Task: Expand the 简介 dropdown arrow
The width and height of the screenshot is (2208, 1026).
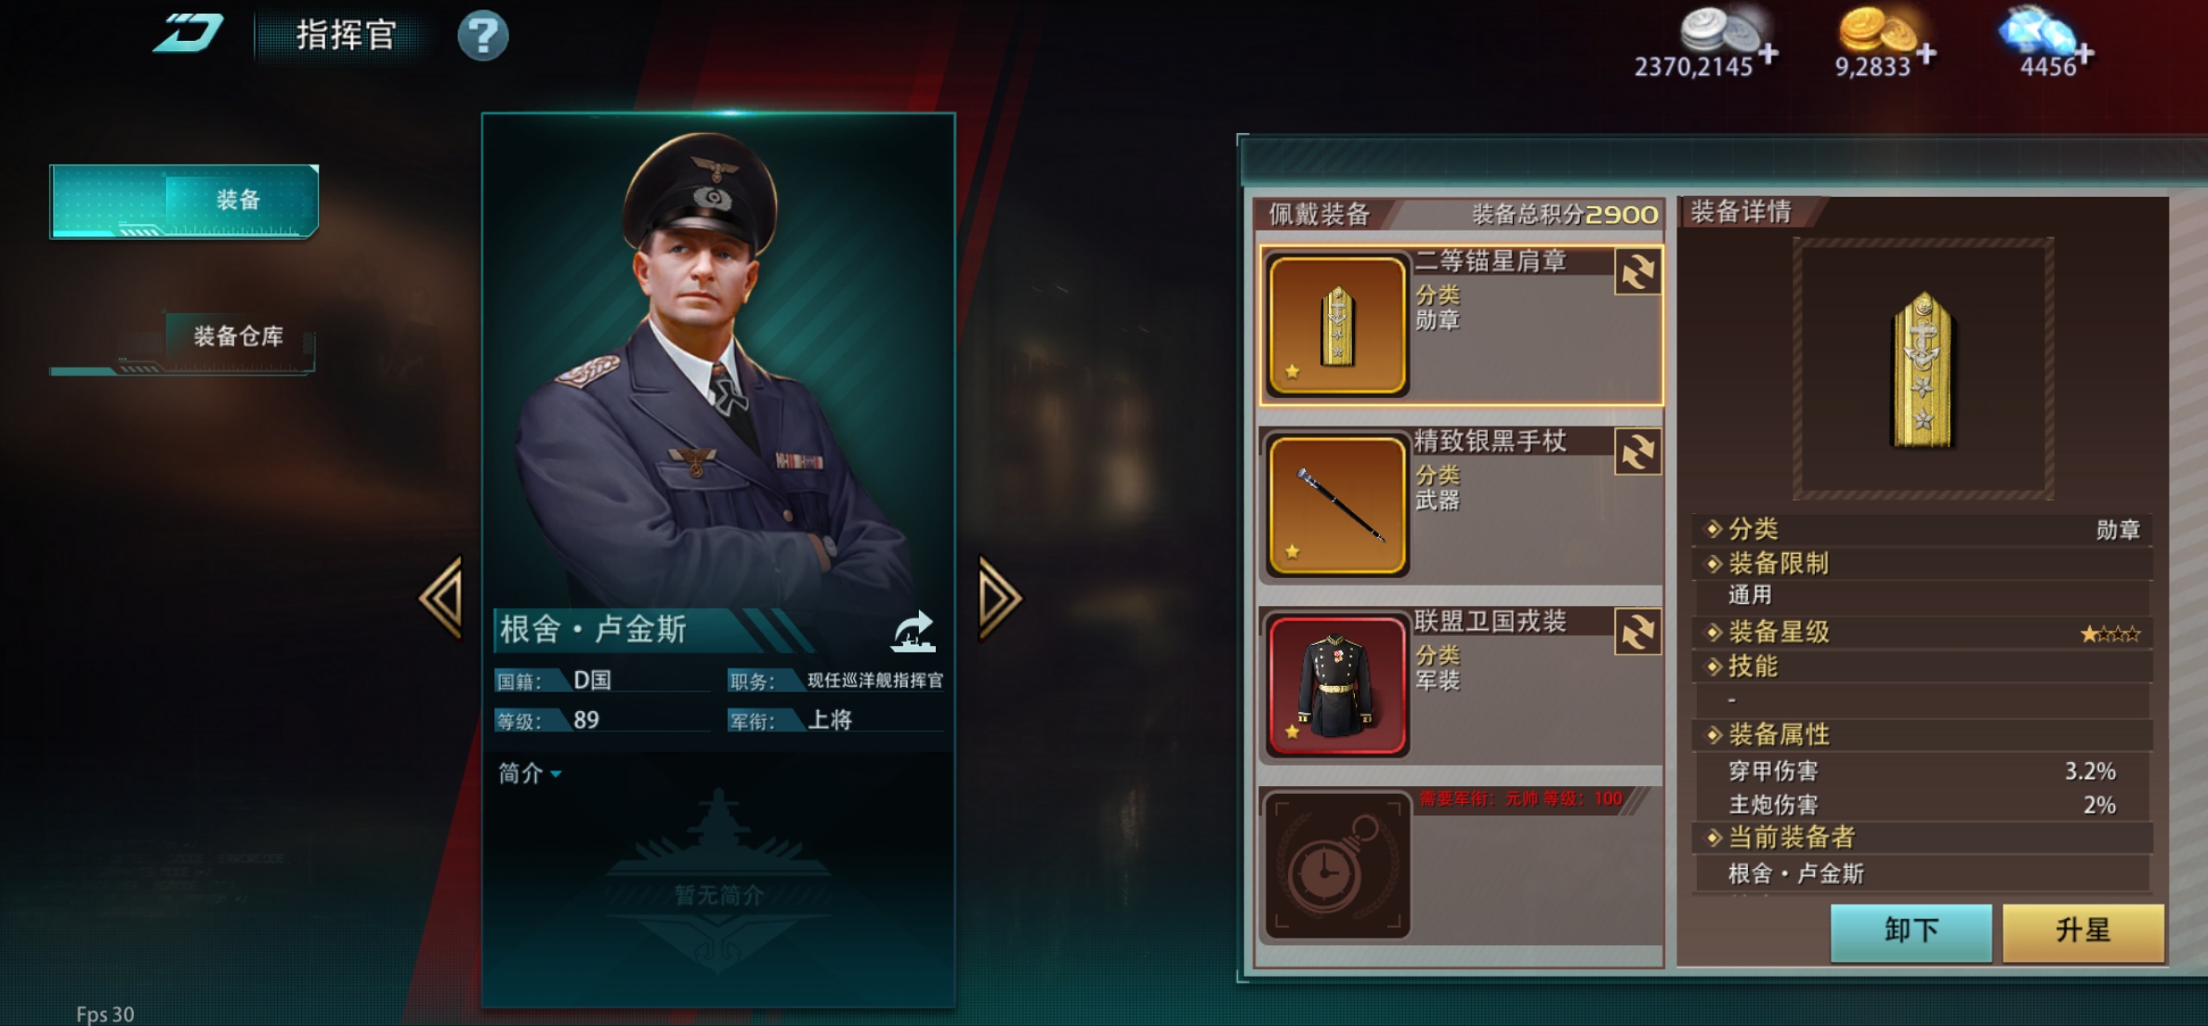Action: 556,774
